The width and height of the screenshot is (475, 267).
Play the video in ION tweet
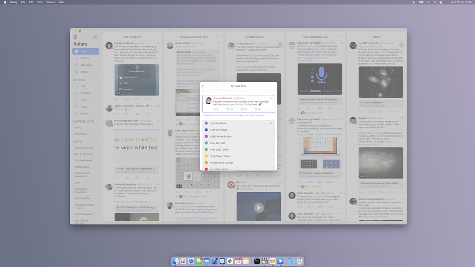pyautogui.click(x=258, y=207)
